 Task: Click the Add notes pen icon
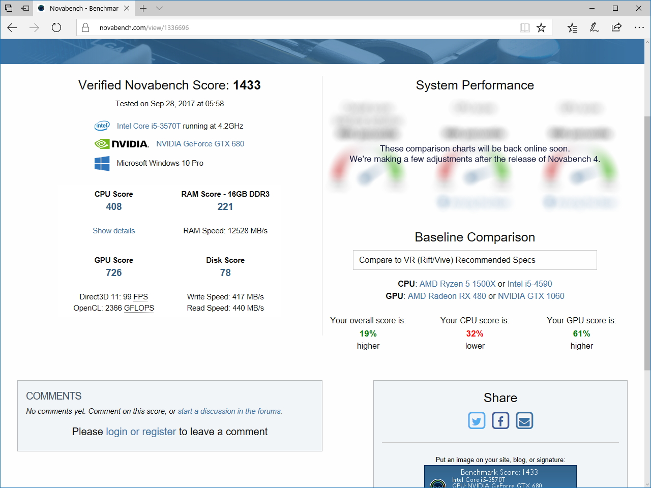[x=594, y=28]
